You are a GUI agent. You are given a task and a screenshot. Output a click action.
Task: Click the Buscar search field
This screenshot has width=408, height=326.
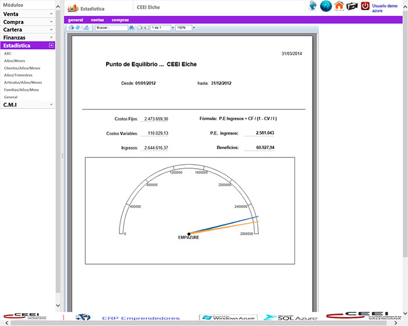[x=111, y=27]
